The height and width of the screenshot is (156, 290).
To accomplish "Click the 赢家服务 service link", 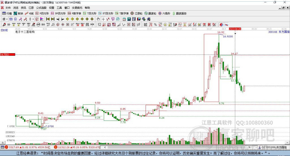I will [179, 14].
